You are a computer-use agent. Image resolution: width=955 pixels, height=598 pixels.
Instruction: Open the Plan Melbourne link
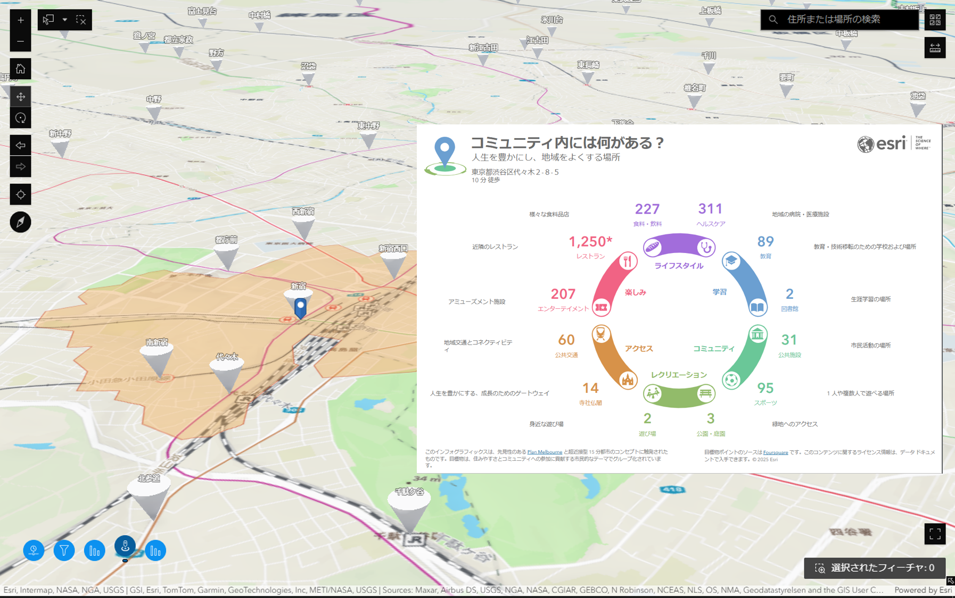[x=544, y=452]
